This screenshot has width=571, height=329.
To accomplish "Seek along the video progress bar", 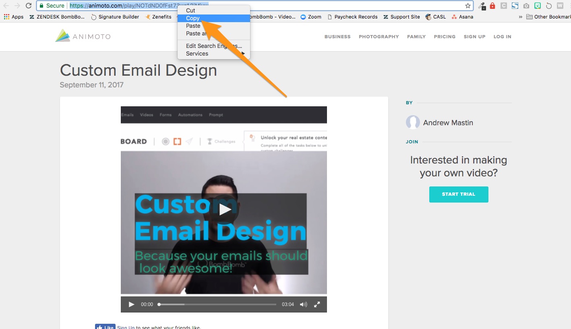I will coord(217,304).
